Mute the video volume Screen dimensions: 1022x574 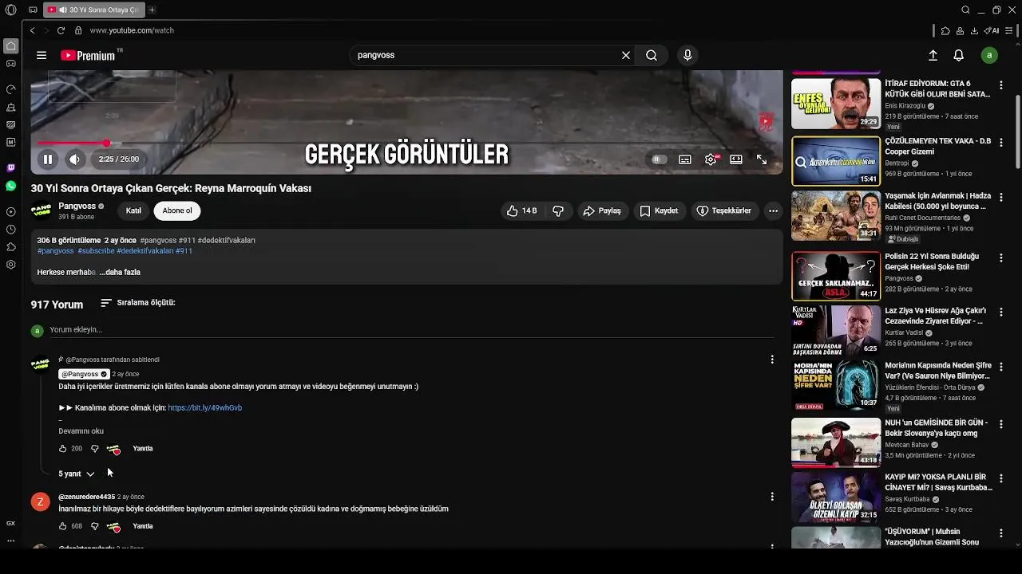(74, 159)
